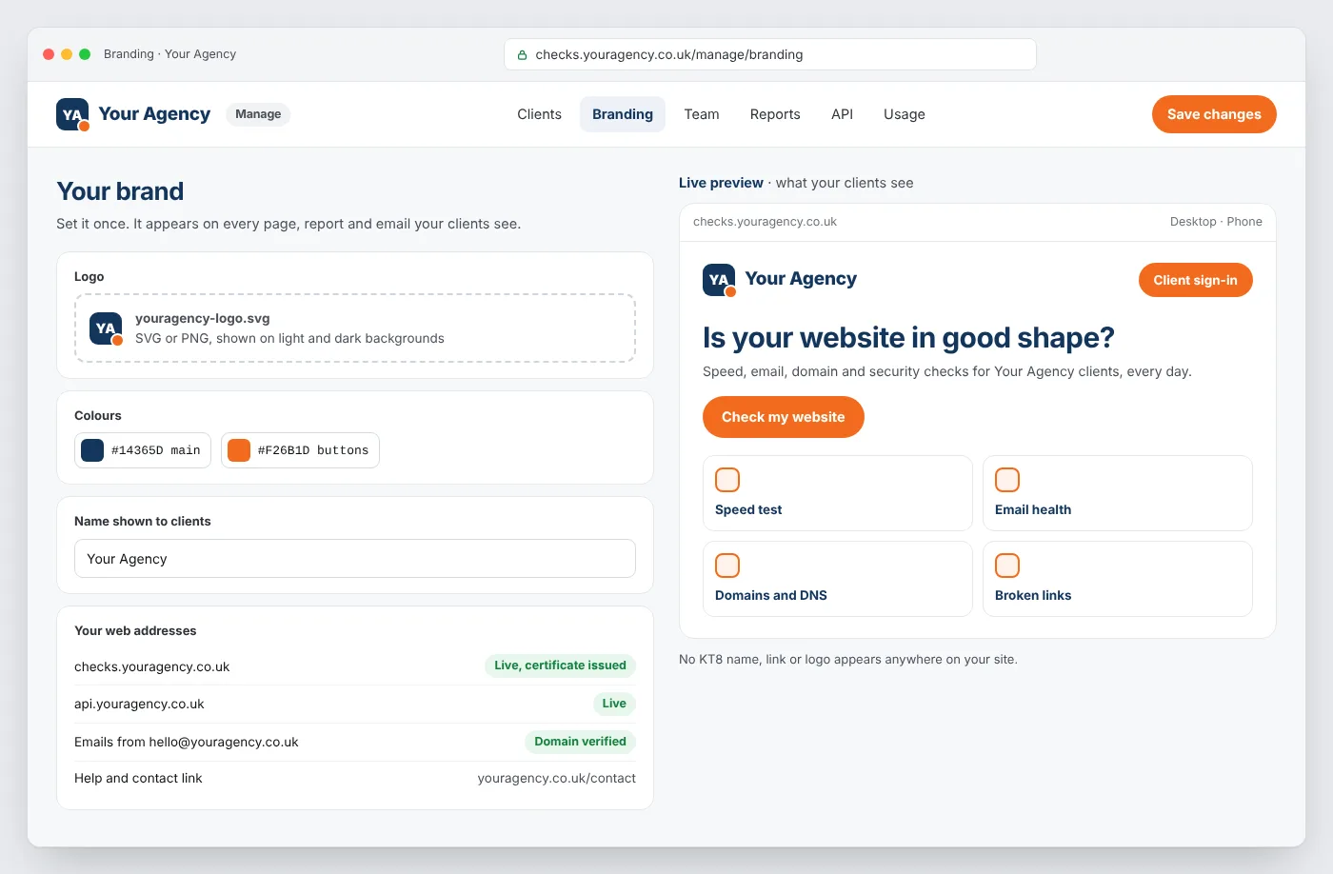Open the Usage tab
The width and height of the screenshot is (1333, 874).
click(x=905, y=114)
